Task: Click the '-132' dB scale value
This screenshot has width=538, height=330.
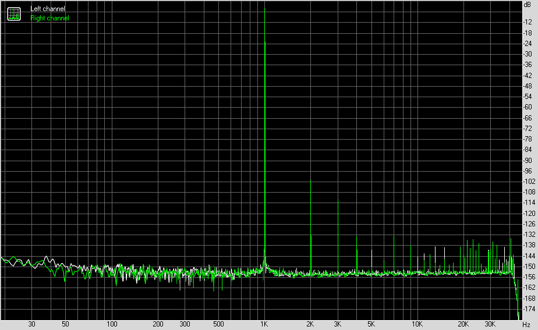Action: tap(529, 235)
